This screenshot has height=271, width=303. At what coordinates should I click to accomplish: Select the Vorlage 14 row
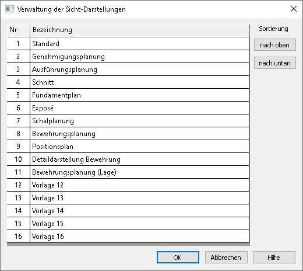[128, 211]
